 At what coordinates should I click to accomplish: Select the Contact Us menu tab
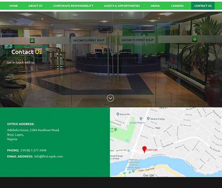click(x=203, y=6)
